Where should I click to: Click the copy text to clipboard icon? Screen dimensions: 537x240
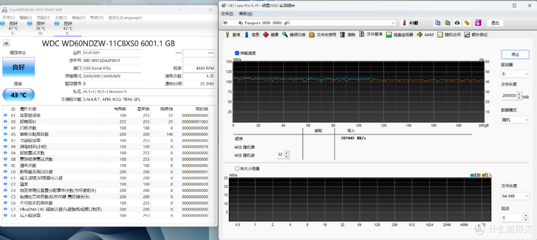pyautogui.click(x=438, y=23)
